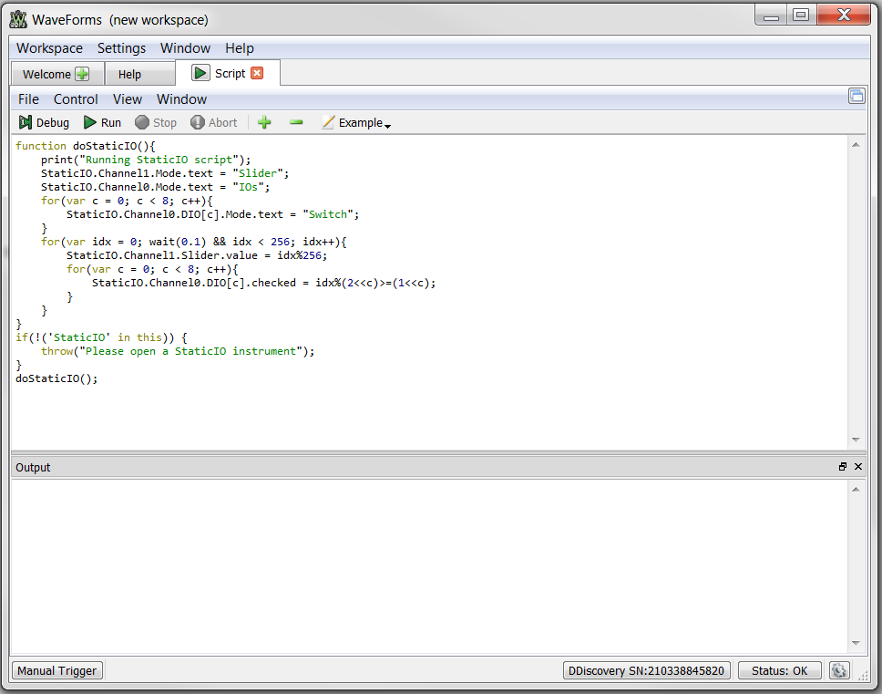Click the doStaticIO(); line in editor

[56, 378]
